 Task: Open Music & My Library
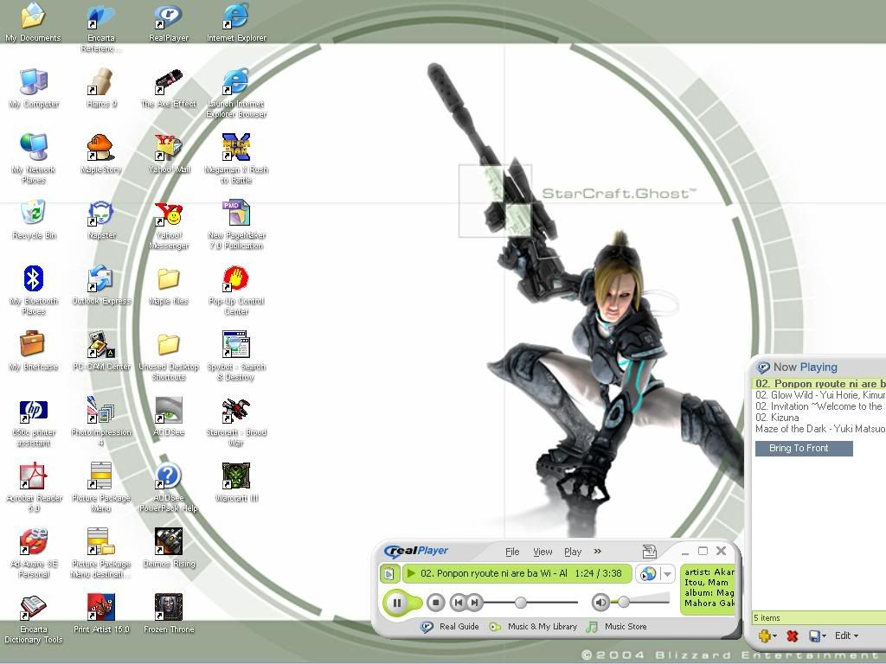(533, 627)
